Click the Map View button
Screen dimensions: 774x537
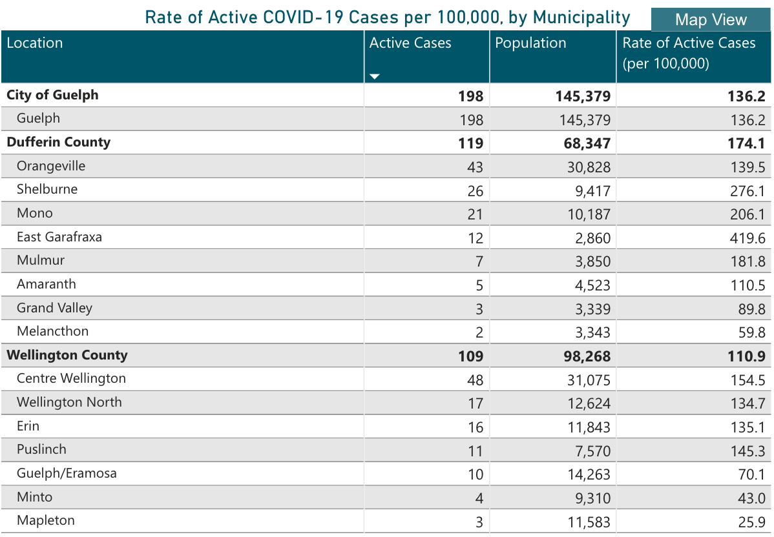(x=711, y=19)
